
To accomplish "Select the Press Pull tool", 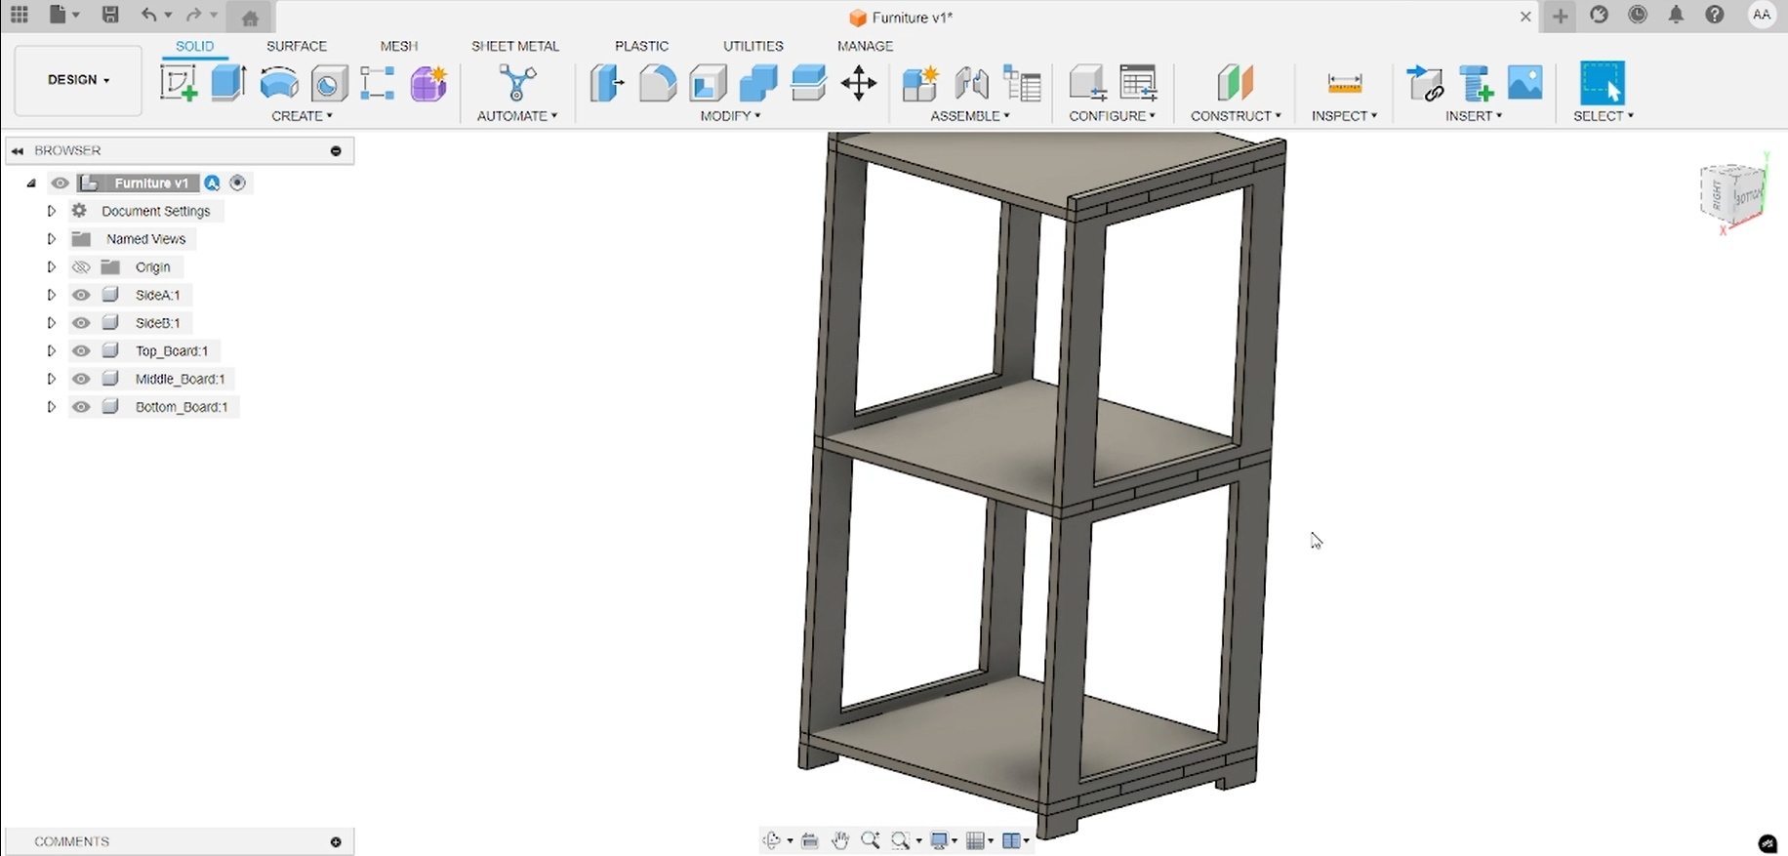I will (x=606, y=83).
